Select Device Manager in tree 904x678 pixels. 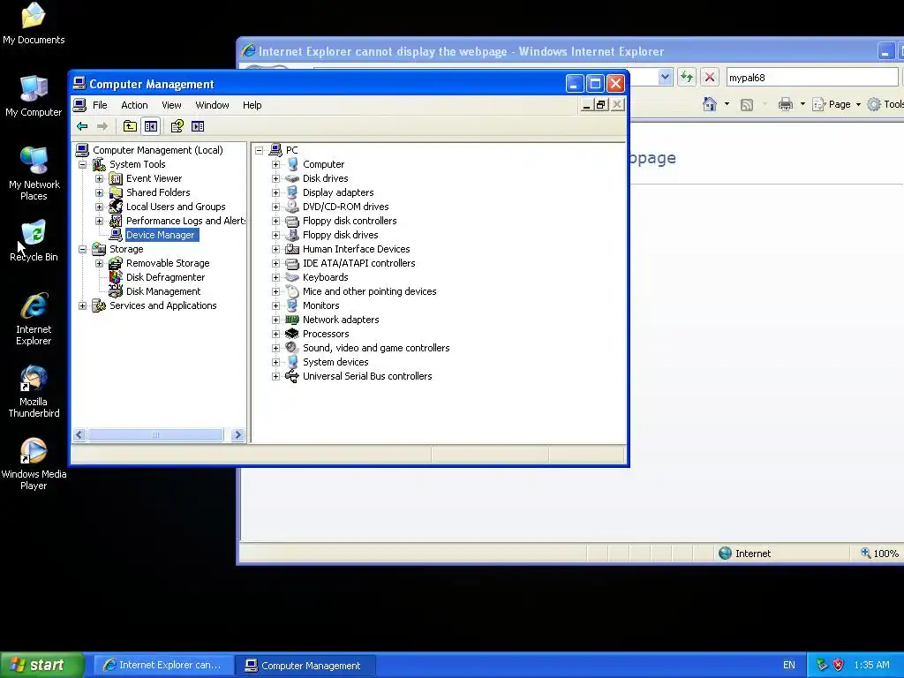(161, 235)
